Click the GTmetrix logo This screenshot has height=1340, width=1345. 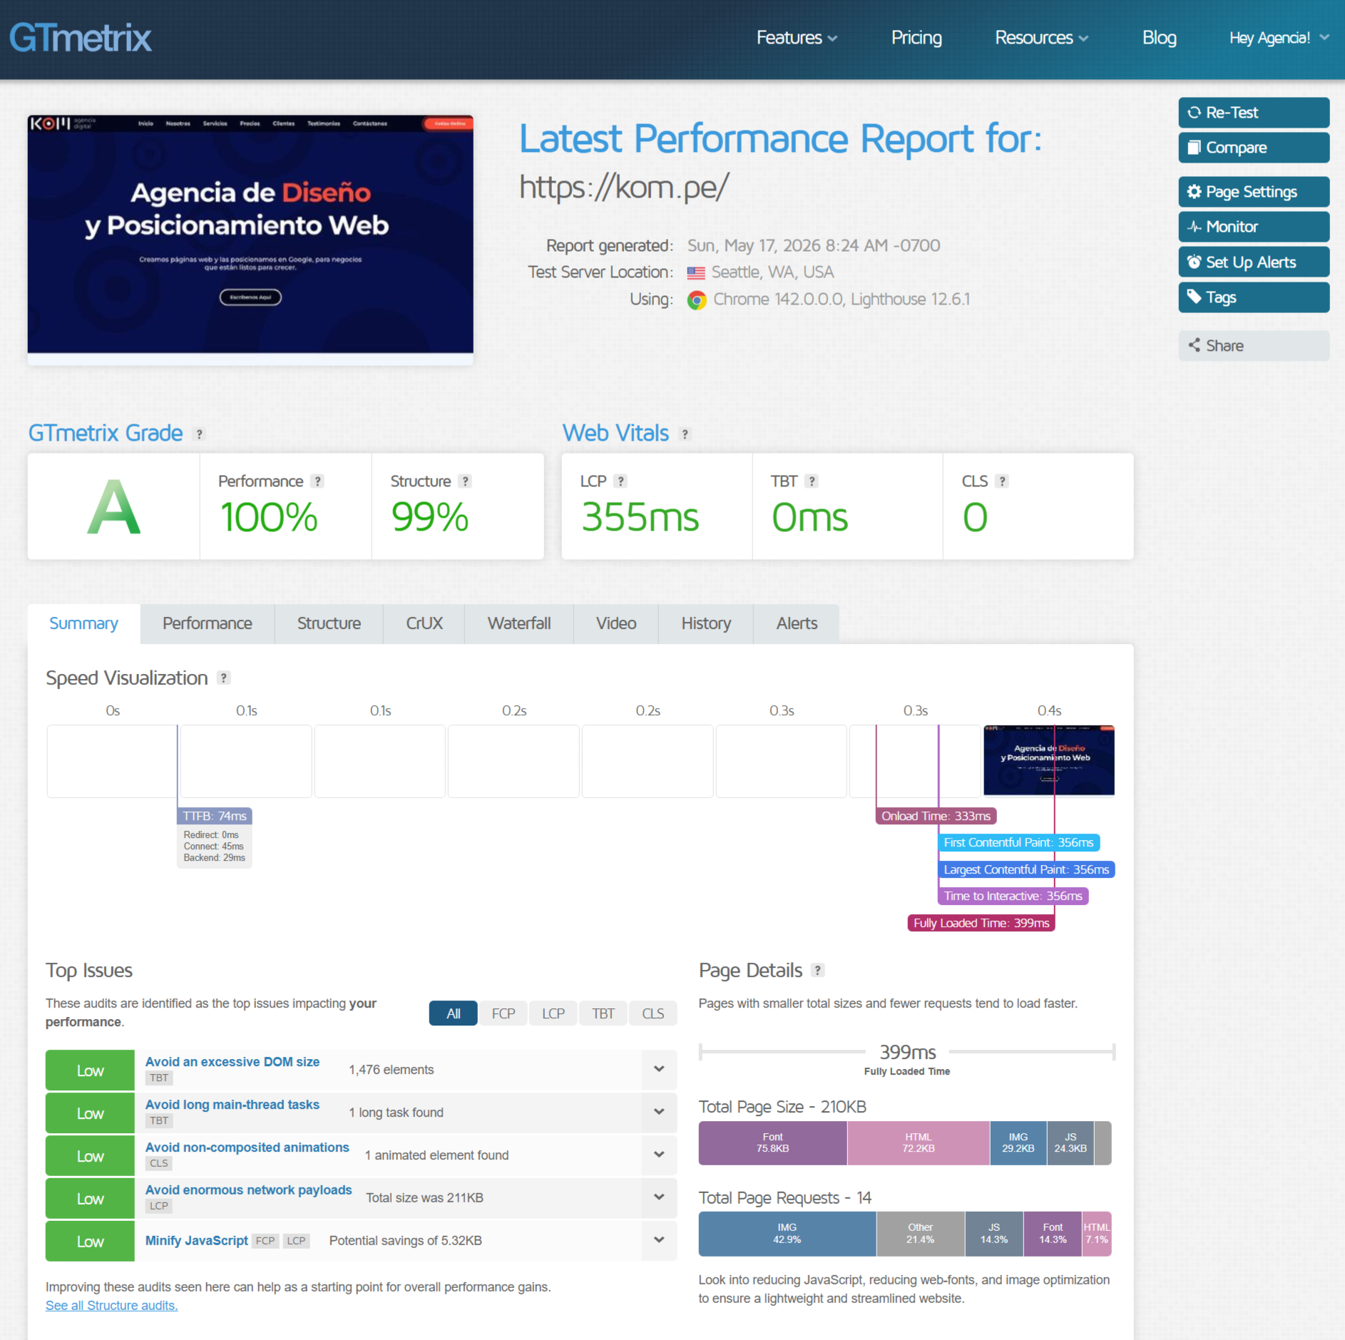pyautogui.click(x=81, y=38)
